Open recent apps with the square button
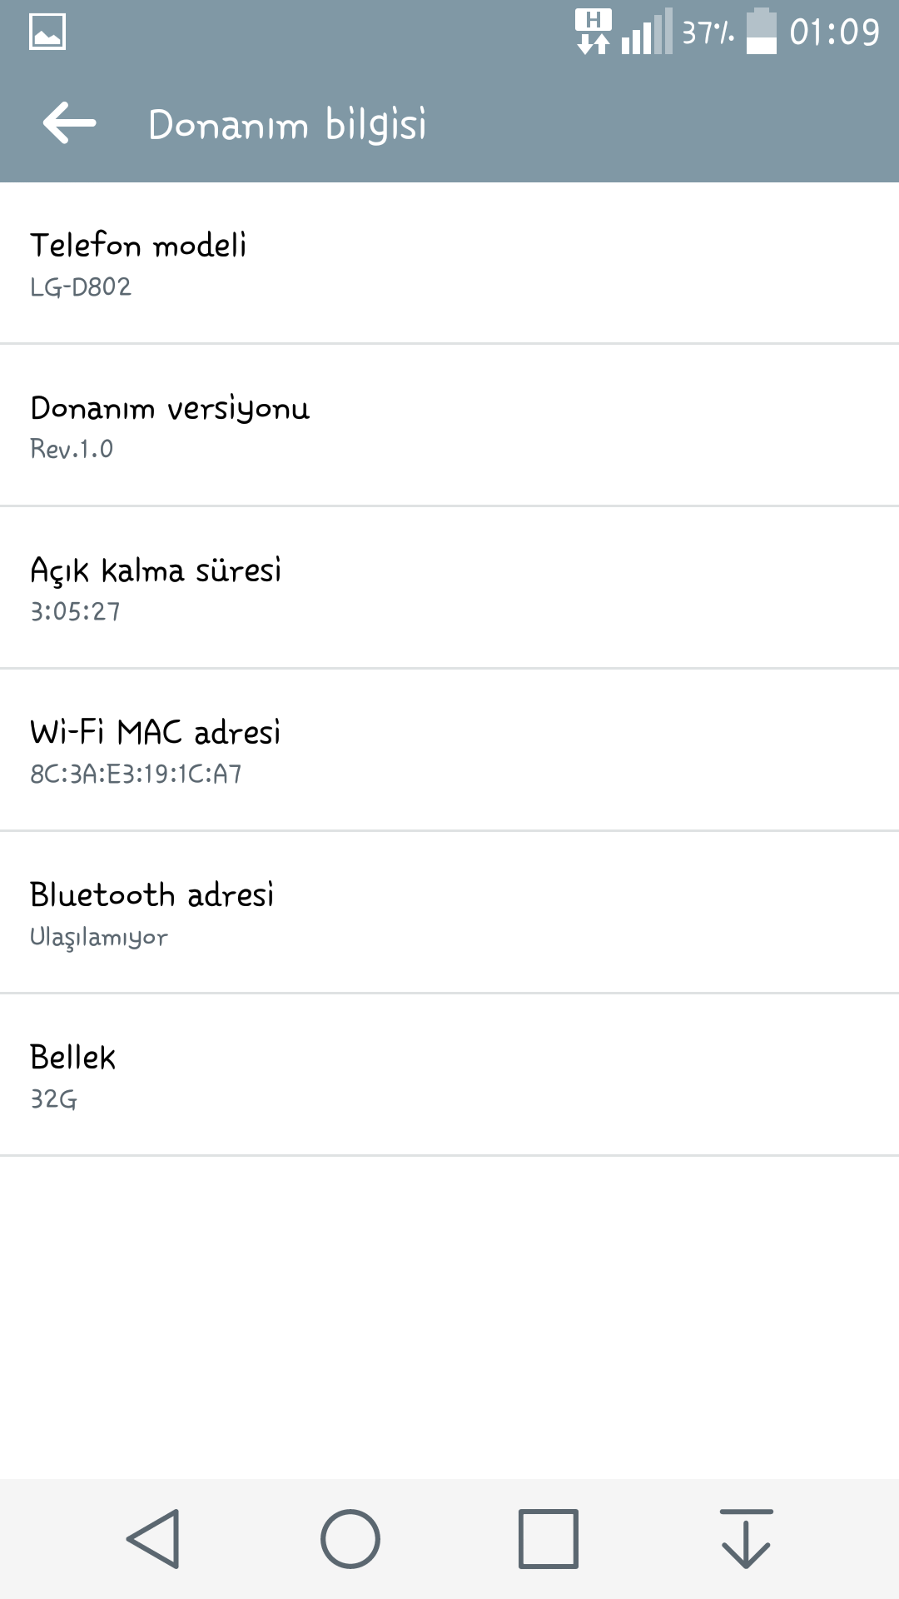The width and height of the screenshot is (899, 1599). pos(548,1538)
